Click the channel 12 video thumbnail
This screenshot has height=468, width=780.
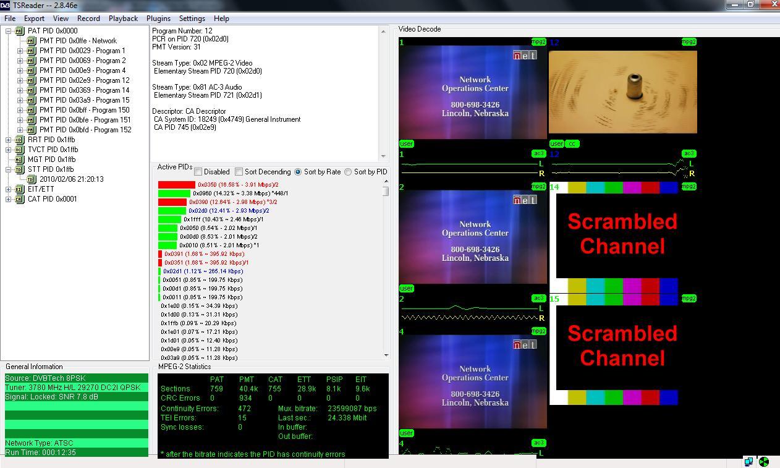[623, 91]
